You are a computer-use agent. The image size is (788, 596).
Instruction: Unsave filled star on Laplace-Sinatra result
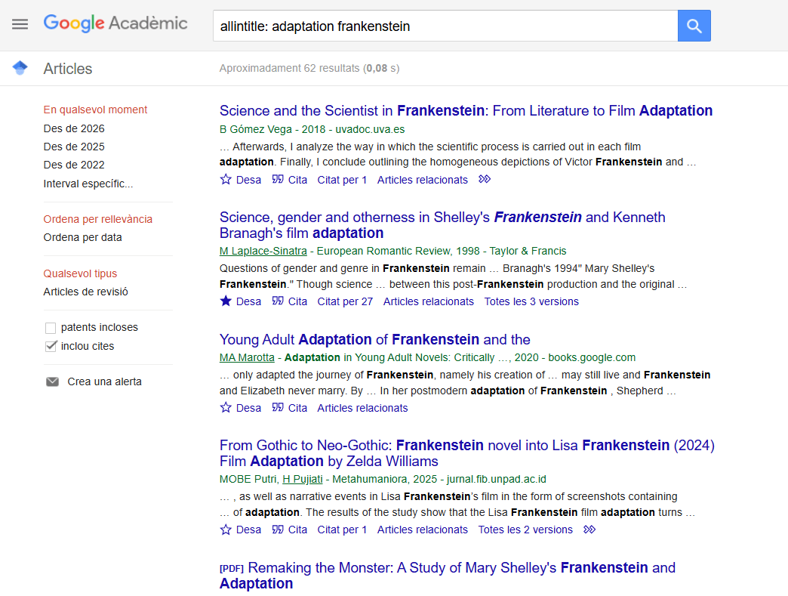(x=226, y=301)
